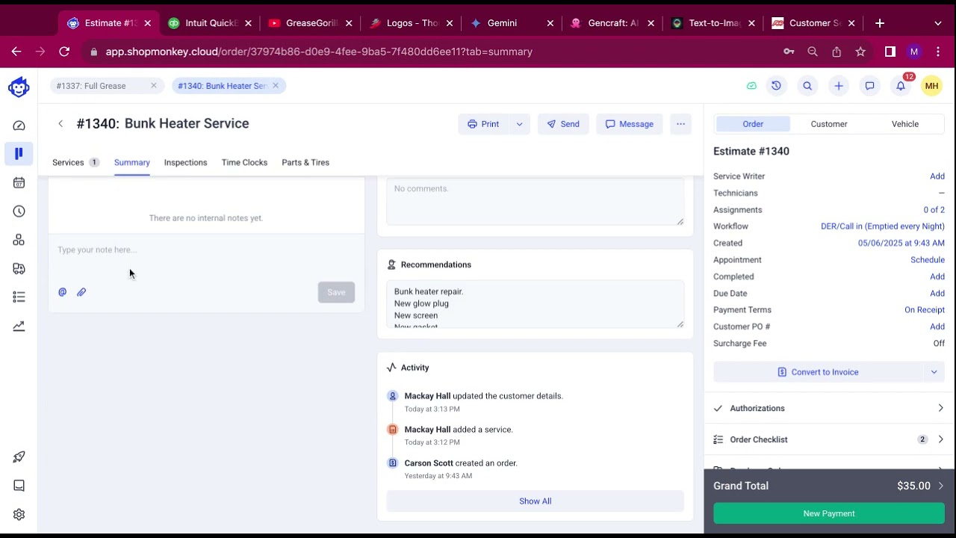This screenshot has height=538, width=956.
Task: Open settings gear in sidebar
Action: (19, 514)
